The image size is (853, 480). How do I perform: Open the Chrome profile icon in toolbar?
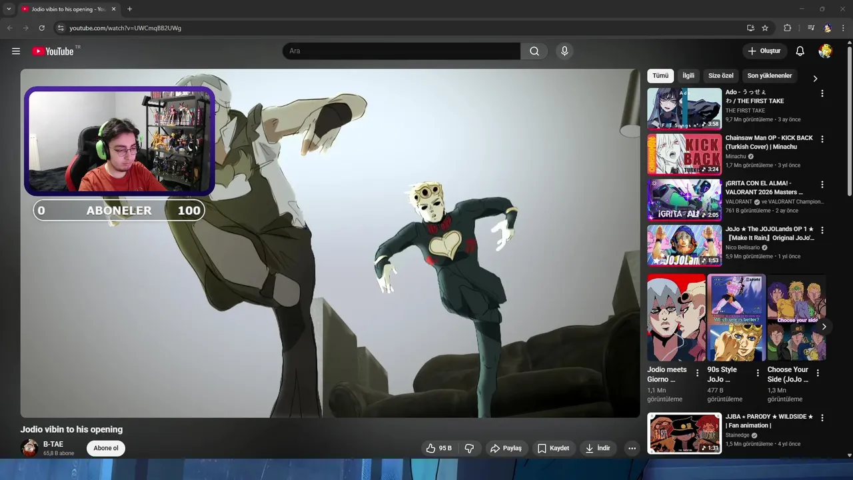click(x=827, y=28)
